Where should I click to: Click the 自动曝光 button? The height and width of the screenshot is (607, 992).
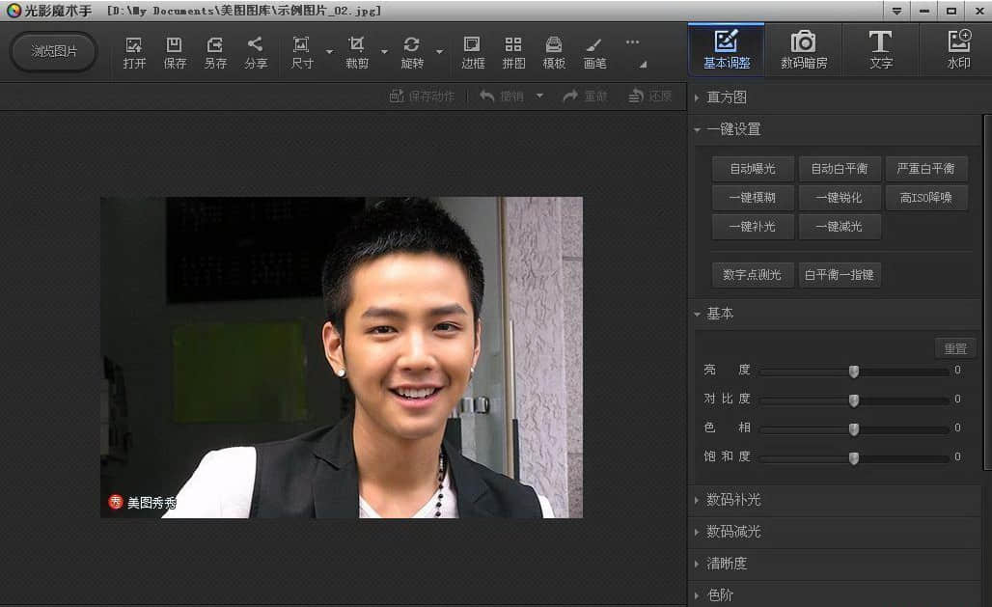coord(753,169)
